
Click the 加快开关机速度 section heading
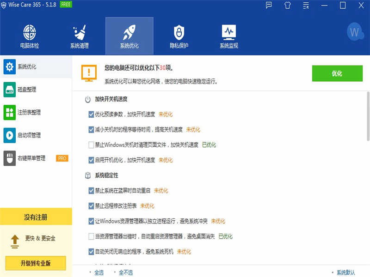(x=111, y=99)
